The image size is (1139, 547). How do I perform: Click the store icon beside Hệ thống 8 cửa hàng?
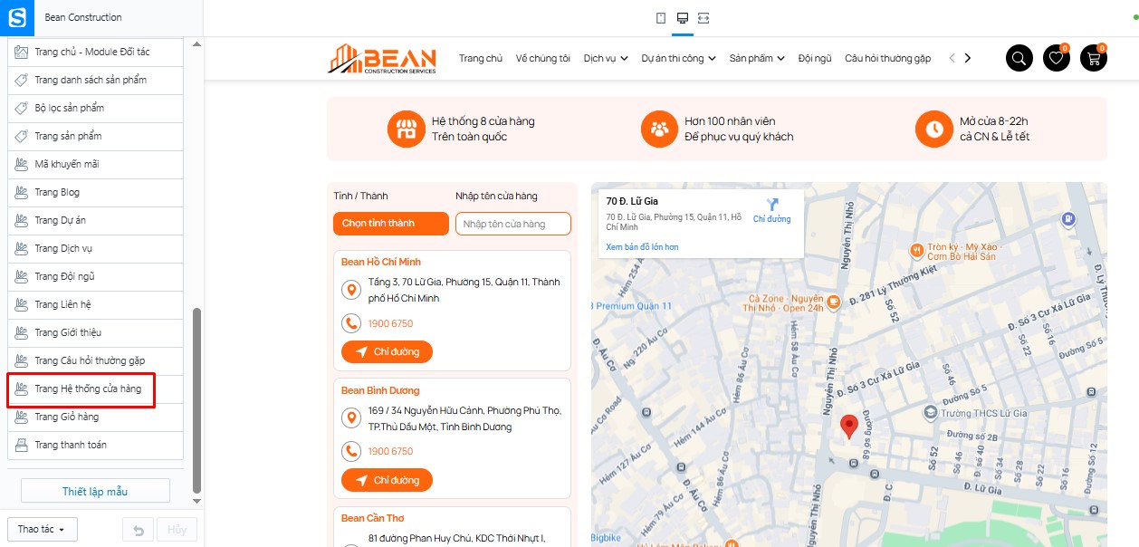coord(406,129)
